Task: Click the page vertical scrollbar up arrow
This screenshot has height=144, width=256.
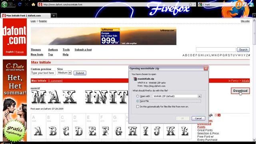Action: pyautogui.click(x=254, y=20)
